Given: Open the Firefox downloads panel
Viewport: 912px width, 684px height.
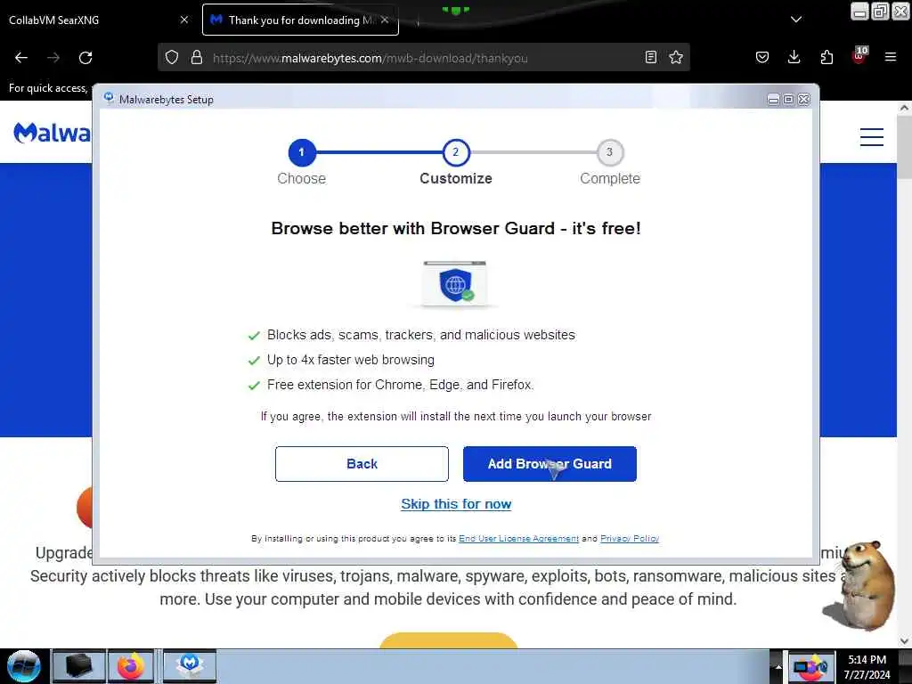Looking at the screenshot, I should coord(794,58).
